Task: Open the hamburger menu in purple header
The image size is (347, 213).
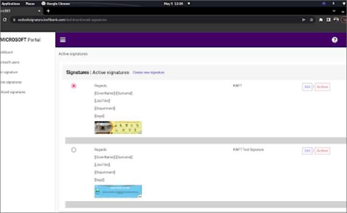Action: click(63, 40)
